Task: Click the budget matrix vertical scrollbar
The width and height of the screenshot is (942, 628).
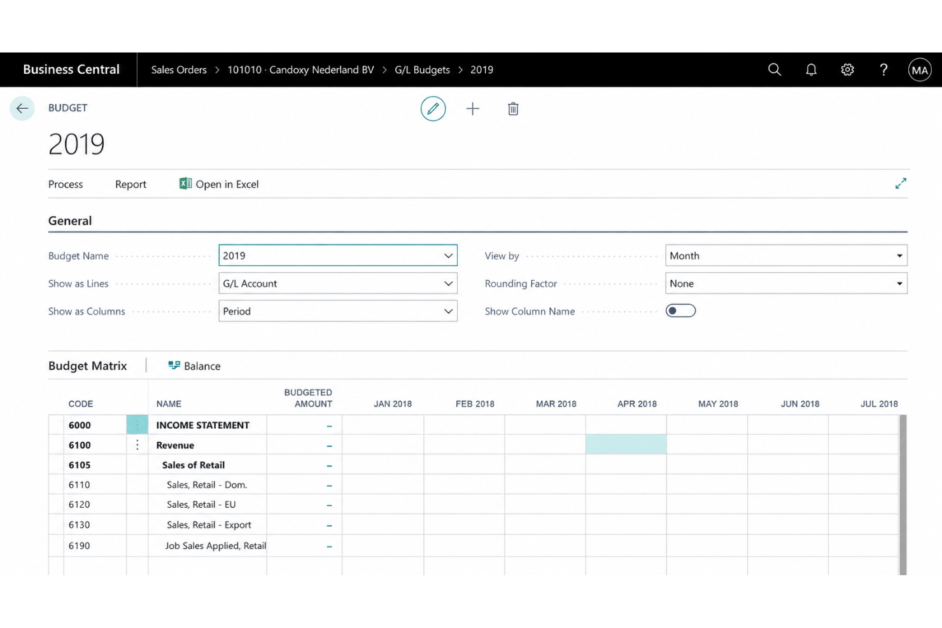Action: click(x=903, y=495)
